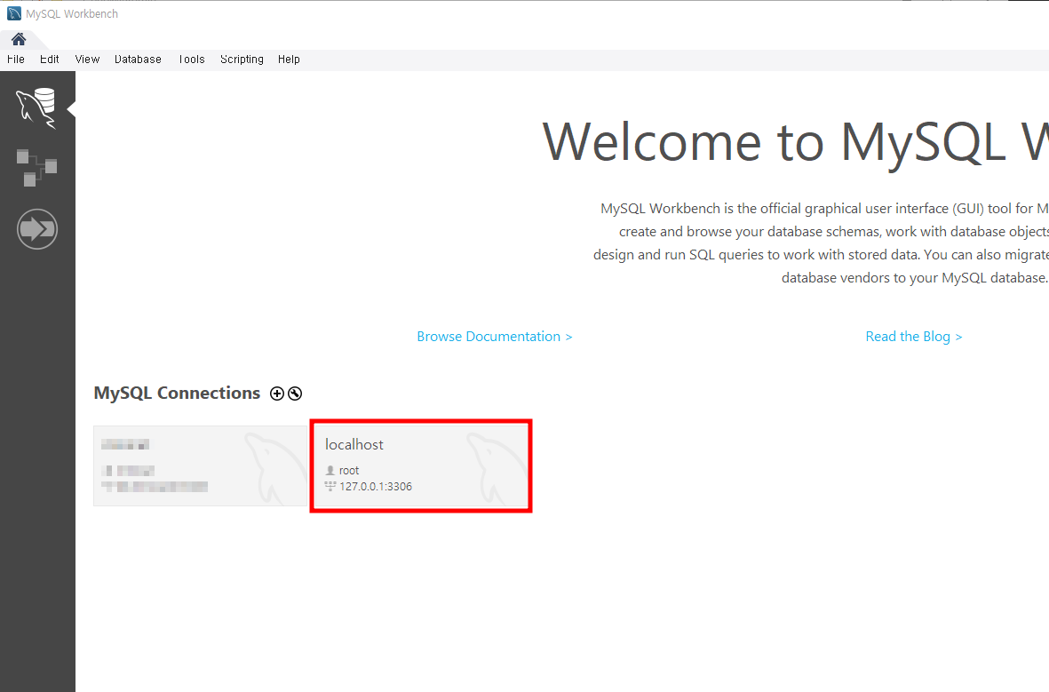Viewport: 1049px width, 692px height.
Task: Select the root user text
Action: click(348, 471)
